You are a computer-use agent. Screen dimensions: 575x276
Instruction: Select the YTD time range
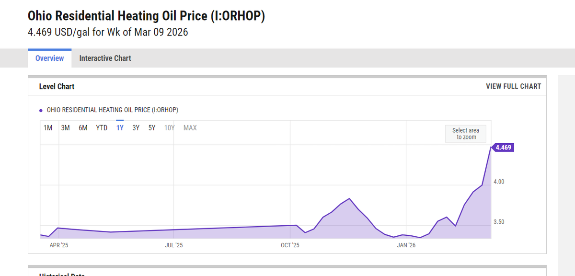pos(102,127)
